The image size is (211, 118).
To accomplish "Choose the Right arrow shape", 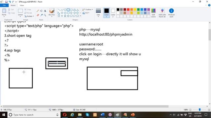I will 71,13.
